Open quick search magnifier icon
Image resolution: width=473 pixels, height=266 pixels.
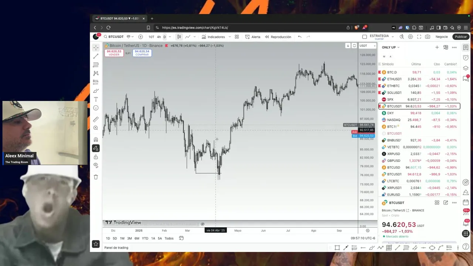[402, 37]
